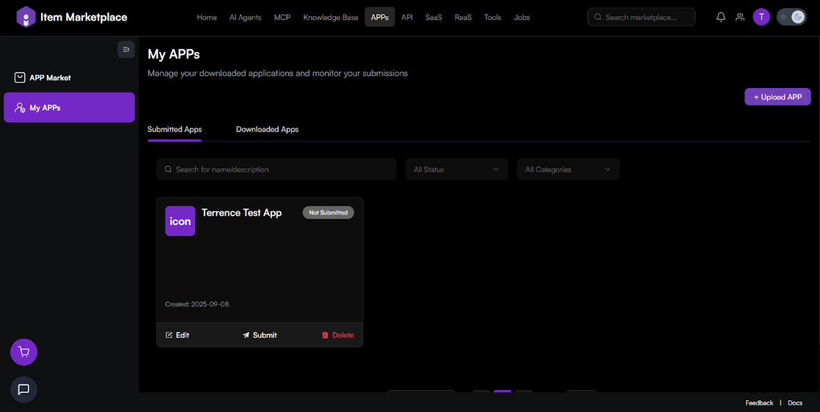The height and width of the screenshot is (412, 820).
Task: Submit the Terrence Test App
Action: click(x=260, y=335)
